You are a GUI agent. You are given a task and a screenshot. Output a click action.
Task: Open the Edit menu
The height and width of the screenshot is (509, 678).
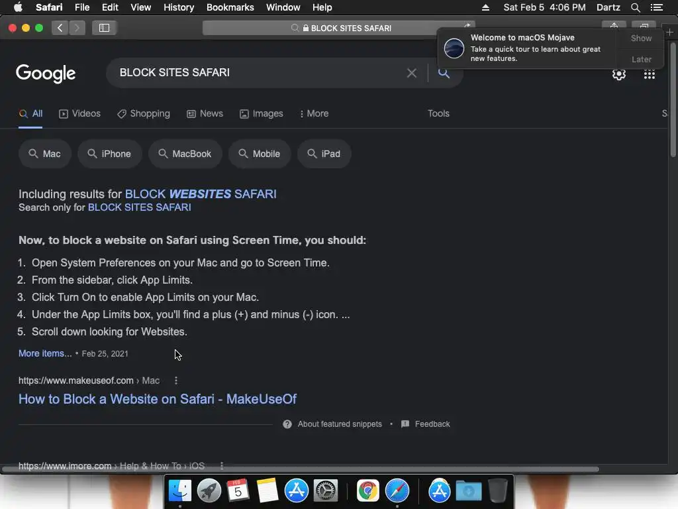tap(110, 7)
